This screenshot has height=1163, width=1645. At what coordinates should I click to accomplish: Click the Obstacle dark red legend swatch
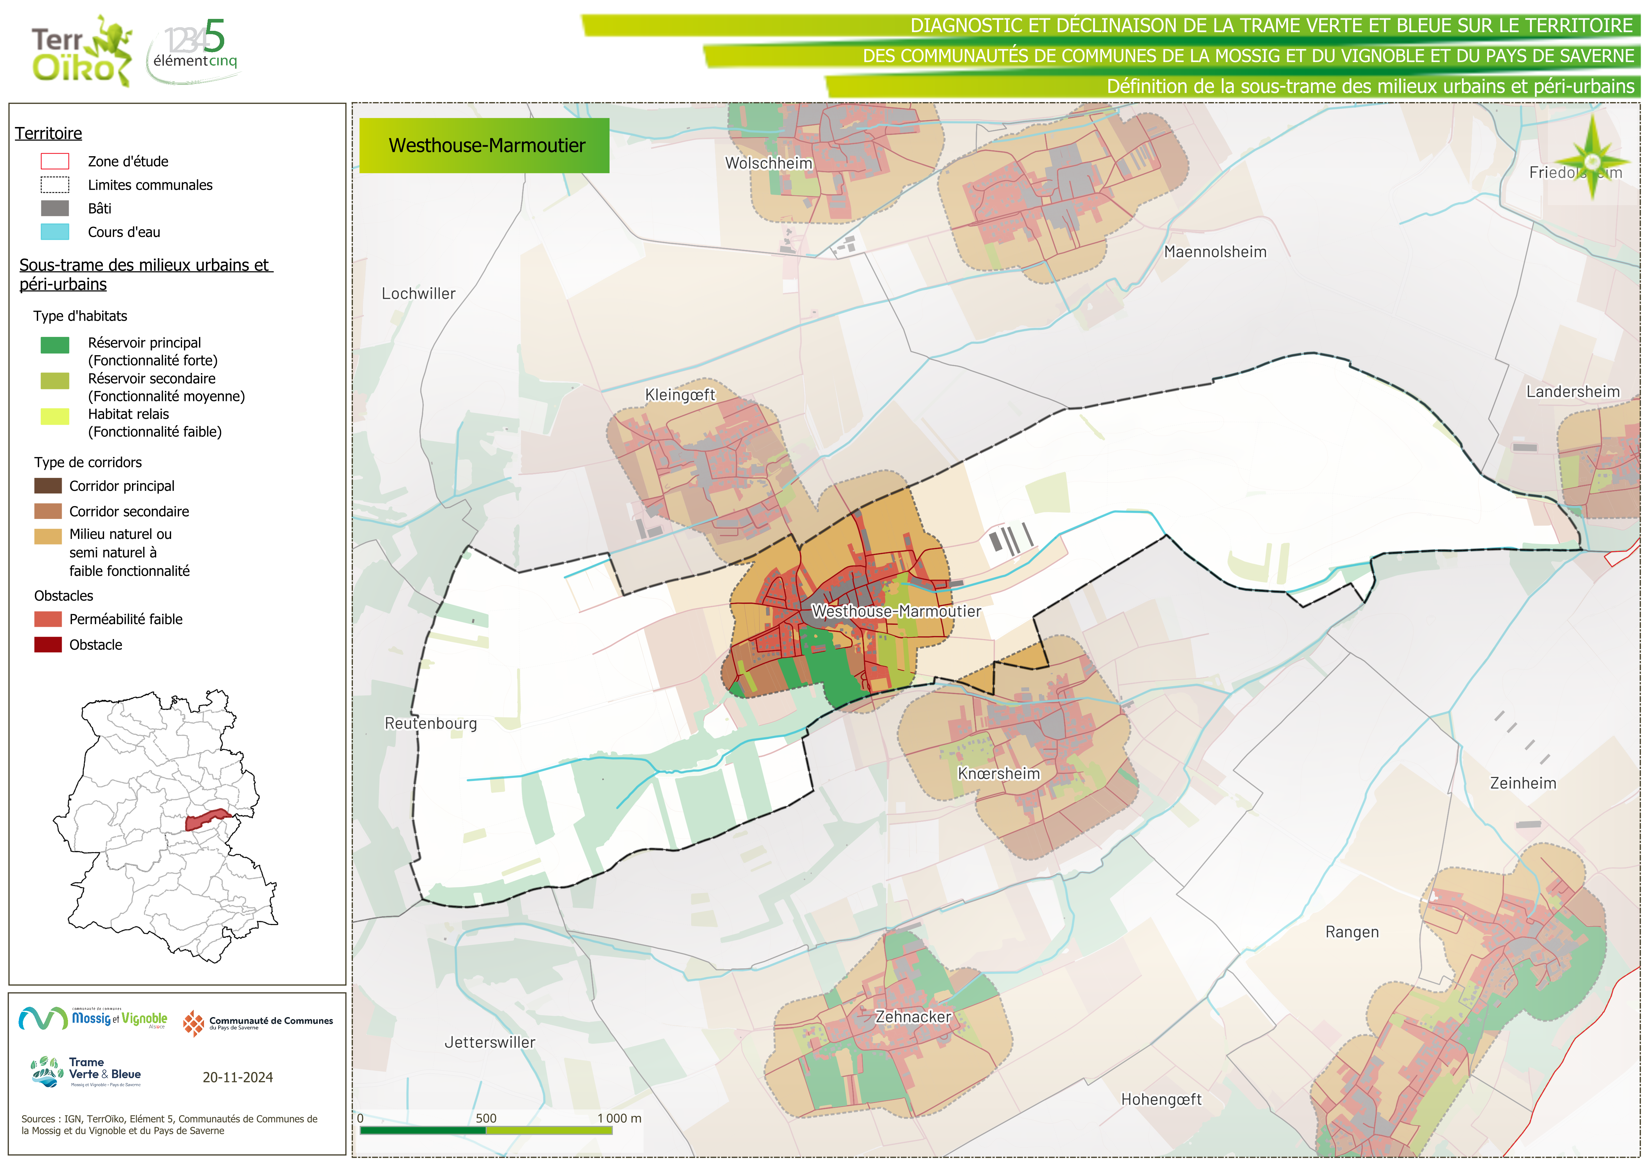48,644
